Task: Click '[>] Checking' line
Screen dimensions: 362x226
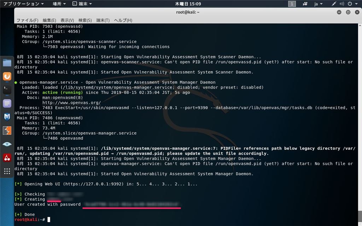Action: tap(30, 194)
